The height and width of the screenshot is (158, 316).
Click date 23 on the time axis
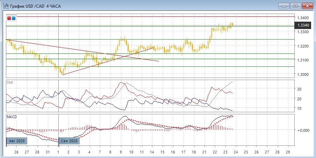pyautogui.click(x=225, y=153)
